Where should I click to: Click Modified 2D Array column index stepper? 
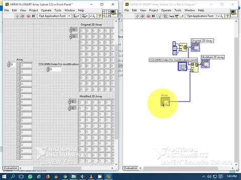point(70,107)
